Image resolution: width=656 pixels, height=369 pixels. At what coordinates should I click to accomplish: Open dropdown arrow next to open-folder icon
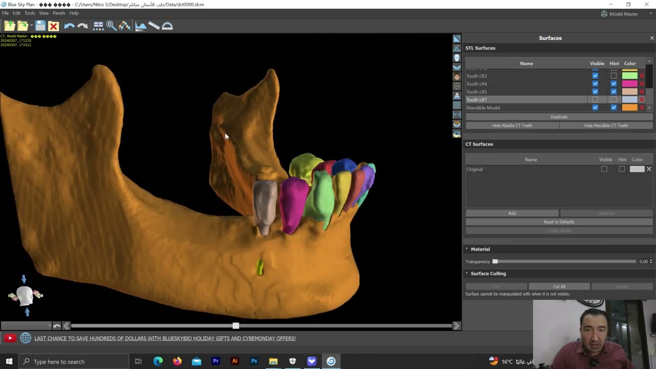coord(31,26)
